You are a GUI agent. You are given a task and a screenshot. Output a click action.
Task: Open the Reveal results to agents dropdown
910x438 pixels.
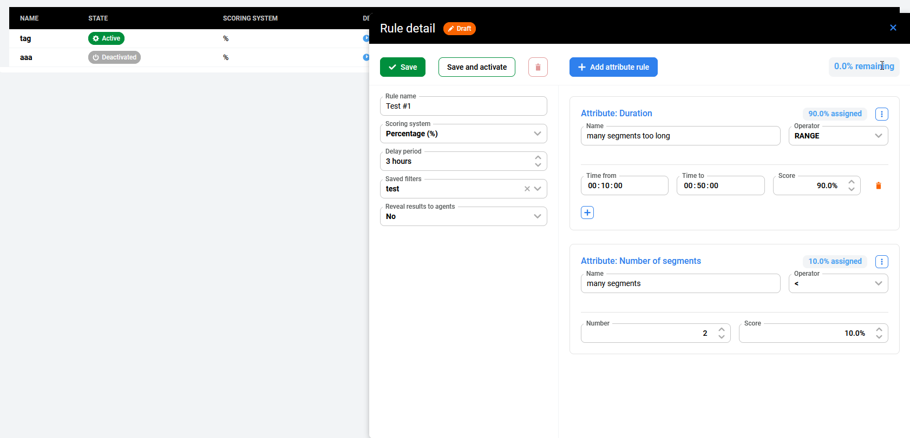click(463, 216)
